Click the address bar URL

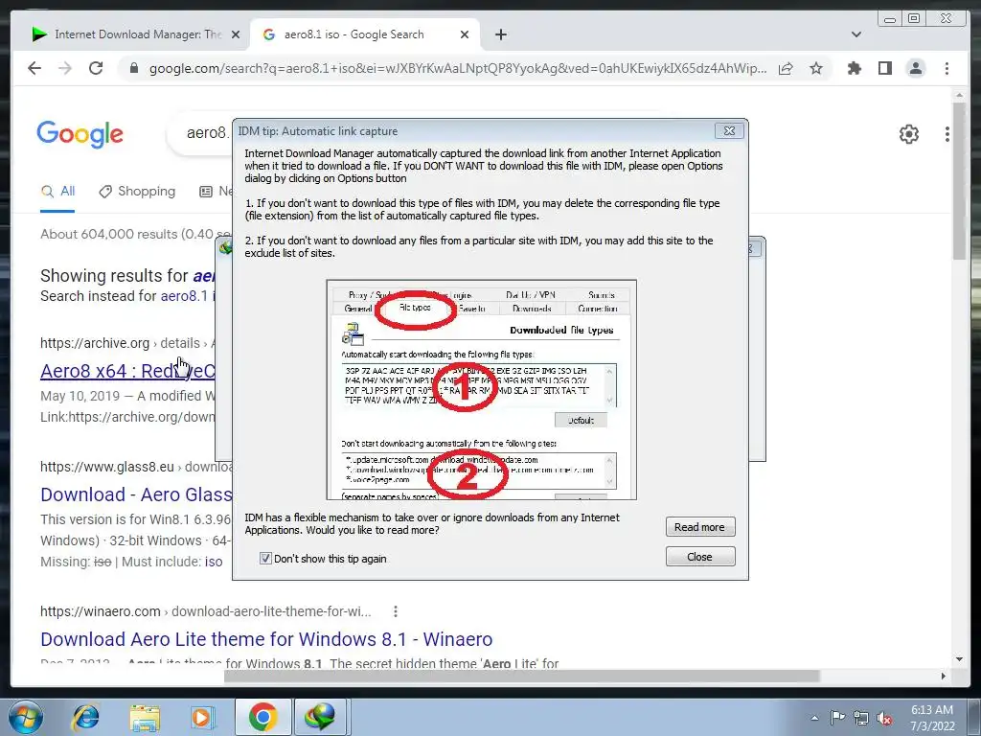[x=457, y=68]
